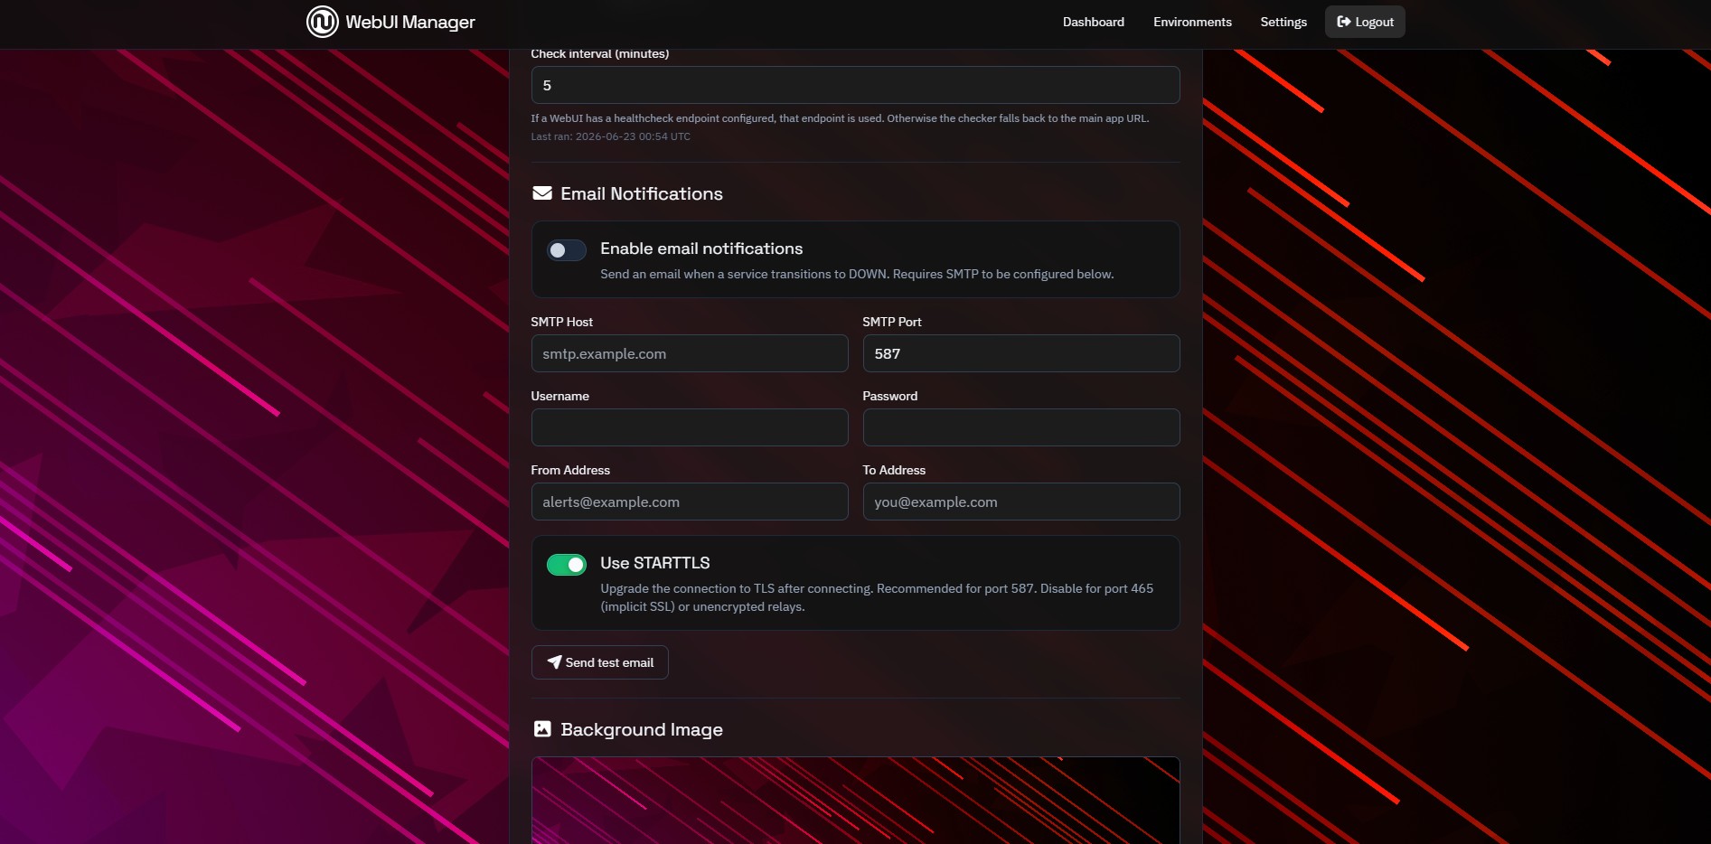This screenshot has height=844, width=1711.
Task: Click the To Address field
Action: click(x=1021, y=502)
